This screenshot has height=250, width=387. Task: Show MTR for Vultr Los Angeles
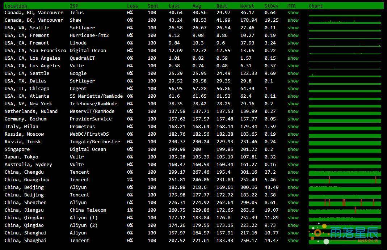[x=293, y=66]
